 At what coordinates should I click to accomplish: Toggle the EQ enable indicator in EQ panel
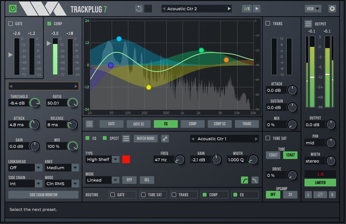point(87,138)
